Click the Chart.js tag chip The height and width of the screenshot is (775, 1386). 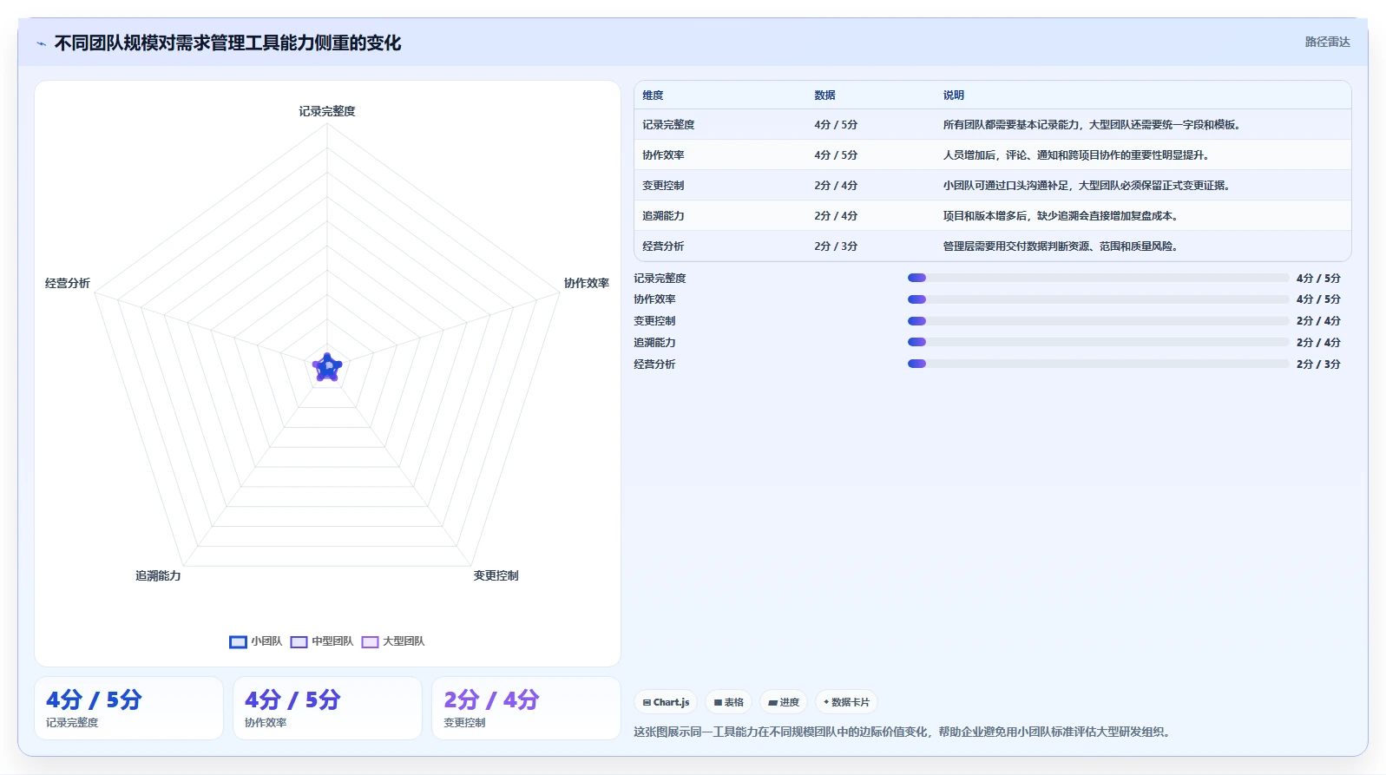(667, 702)
